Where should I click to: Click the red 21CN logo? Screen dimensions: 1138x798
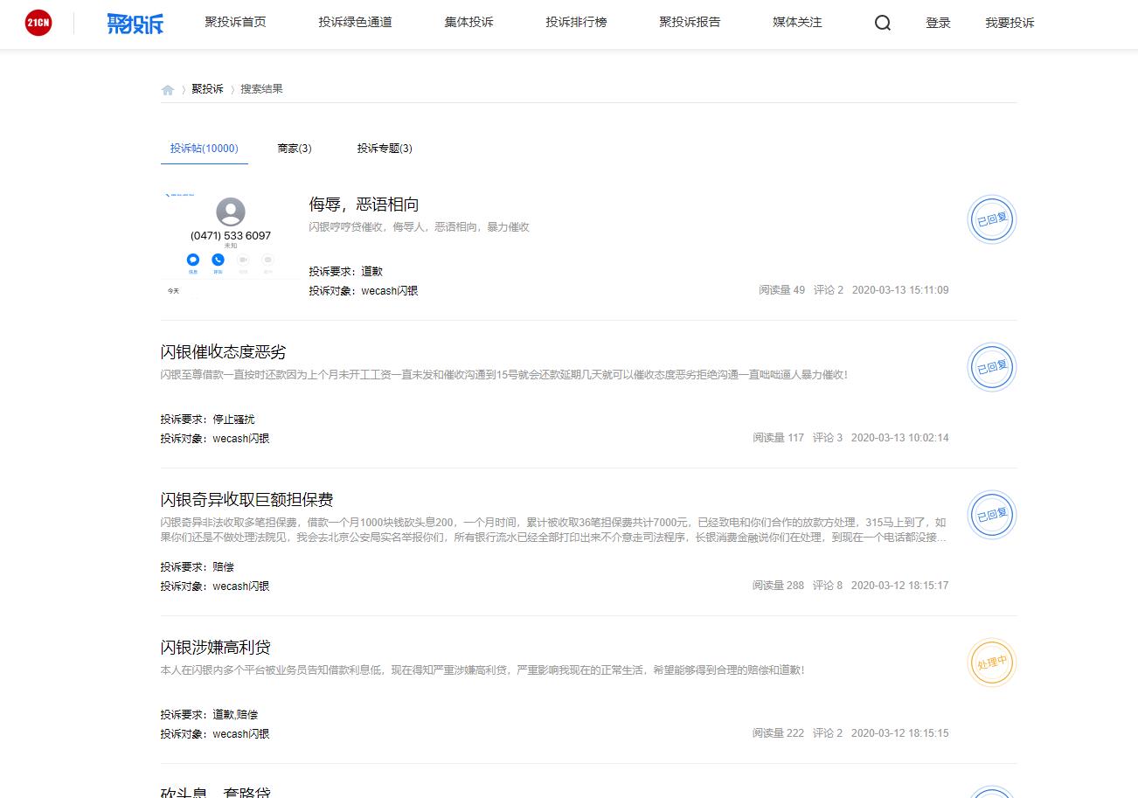(38, 24)
